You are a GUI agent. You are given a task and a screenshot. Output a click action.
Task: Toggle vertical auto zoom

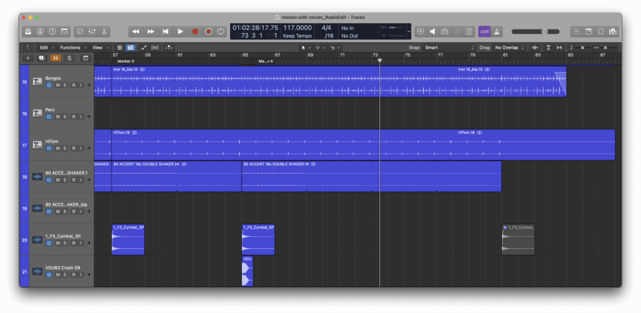pyautogui.click(x=548, y=47)
